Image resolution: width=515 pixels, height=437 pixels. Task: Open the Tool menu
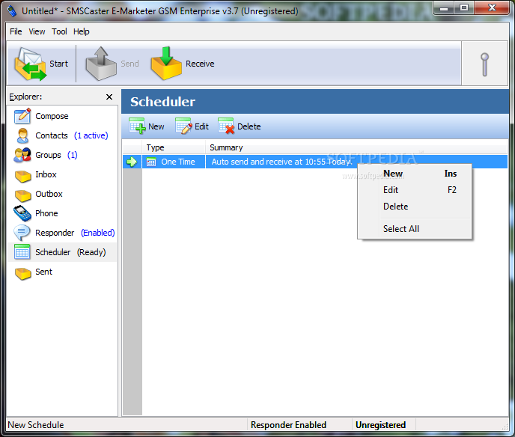click(x=59, y=31)
